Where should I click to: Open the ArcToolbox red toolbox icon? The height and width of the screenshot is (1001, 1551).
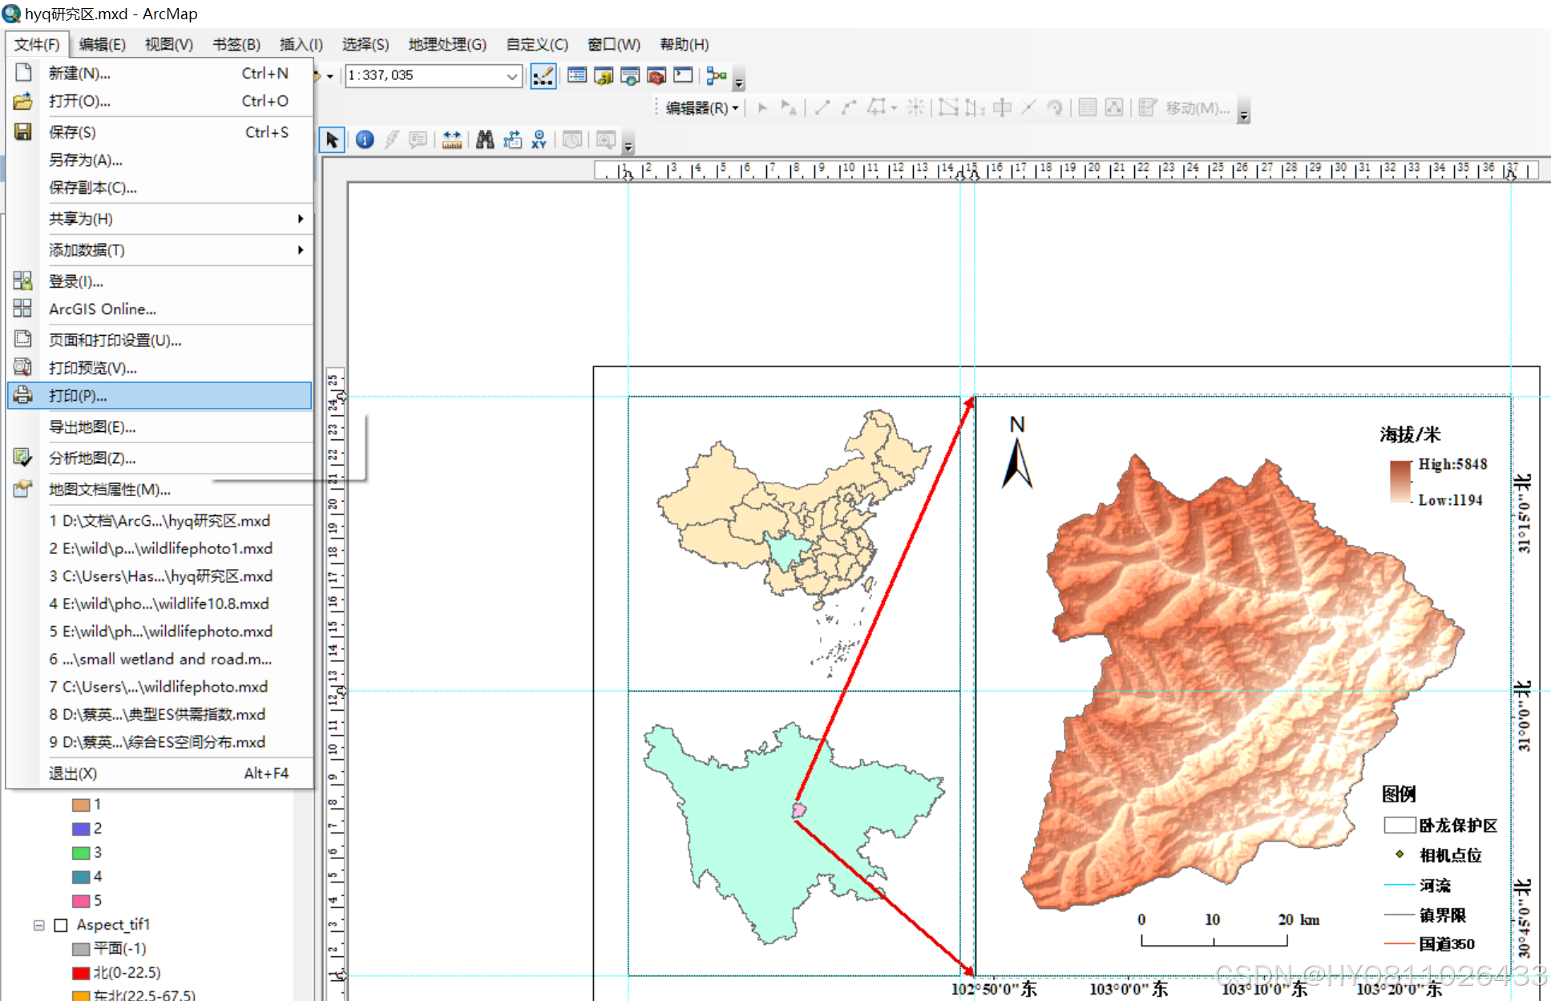click(656, 76)
